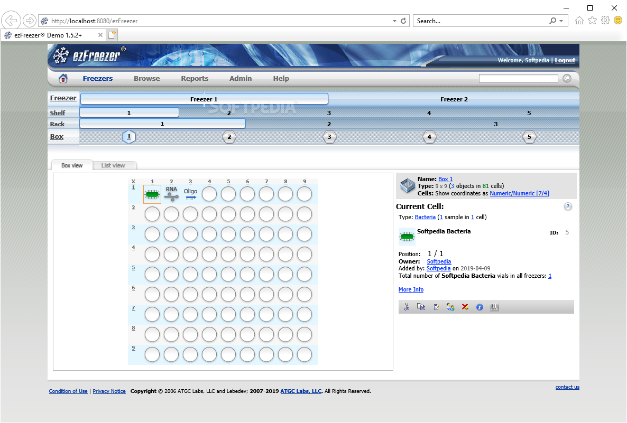Select the RNA sample cell
Viewport: 627px width, 423px height.
click(x=171, y=194)
